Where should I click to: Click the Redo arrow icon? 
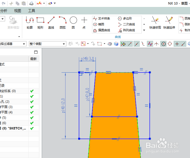pos(3,3)
